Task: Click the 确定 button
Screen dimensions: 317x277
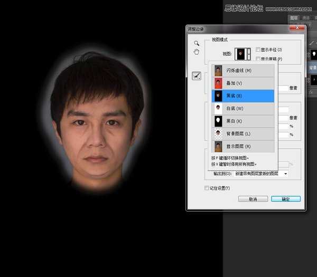Action: pyautogui.click(x=285, y=199)
